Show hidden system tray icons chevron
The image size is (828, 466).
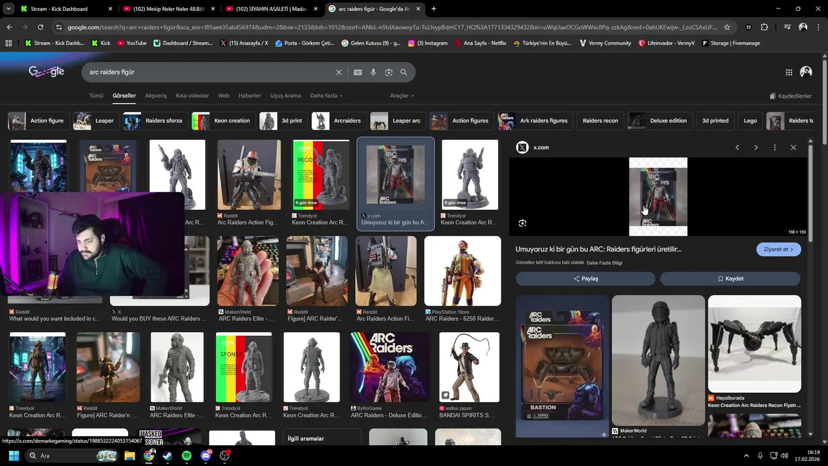pyautogui.click(x=746, y=456)
